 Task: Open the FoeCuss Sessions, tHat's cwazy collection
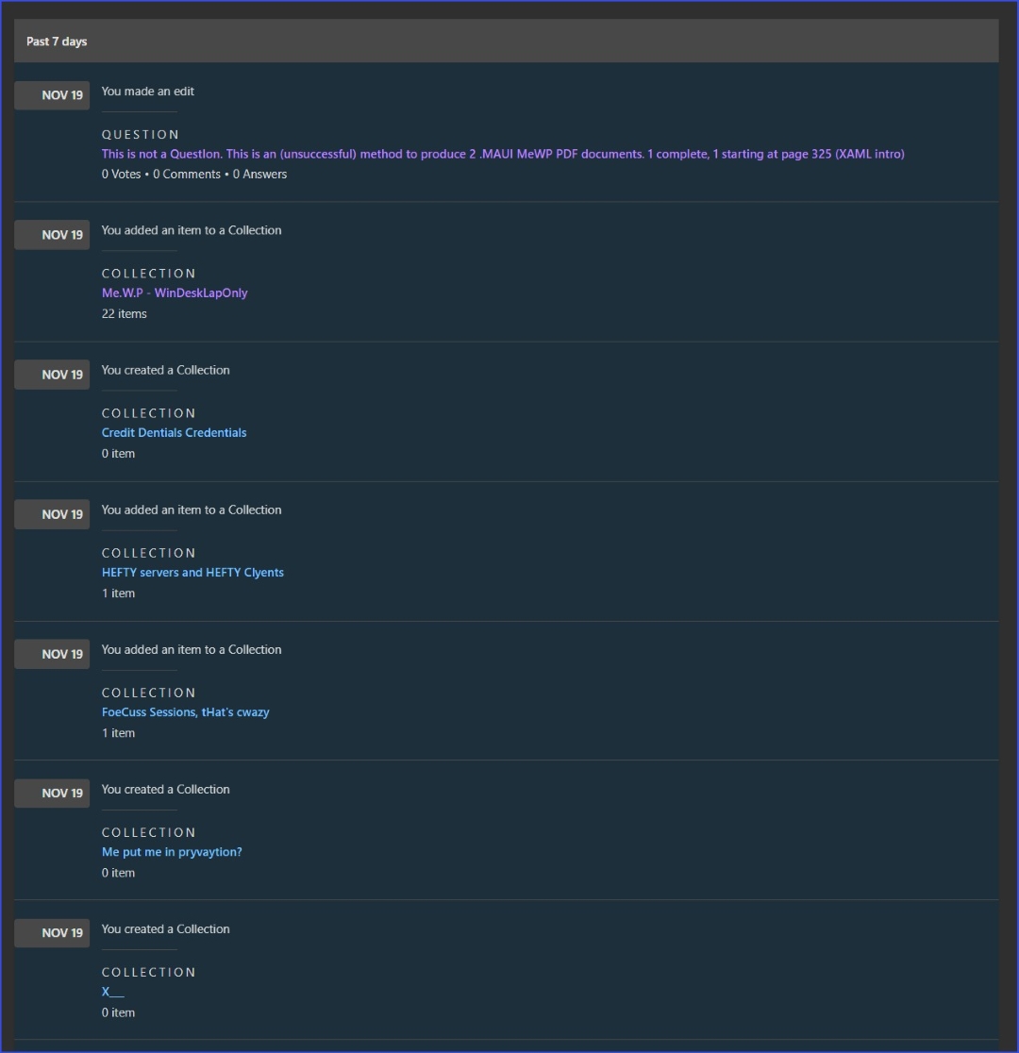pyautogui.click(x=185, y=711)
